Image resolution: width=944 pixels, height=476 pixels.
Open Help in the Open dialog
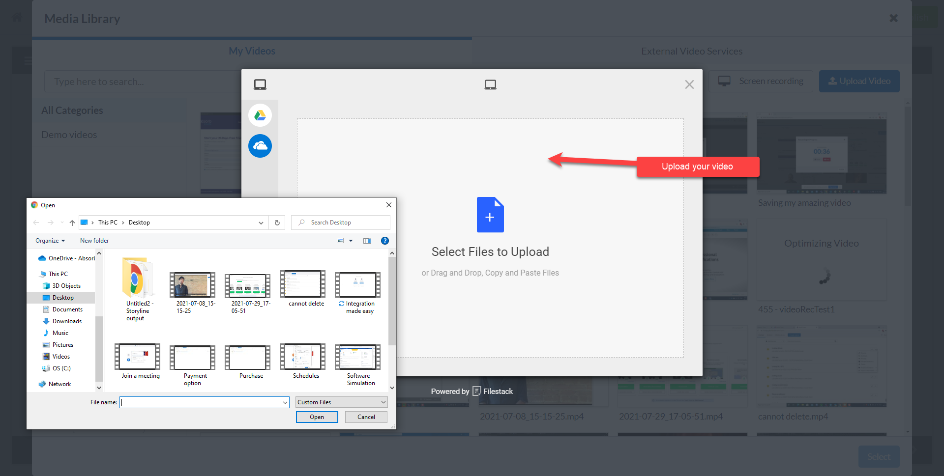pyautogui.click(x=385, y=240)
